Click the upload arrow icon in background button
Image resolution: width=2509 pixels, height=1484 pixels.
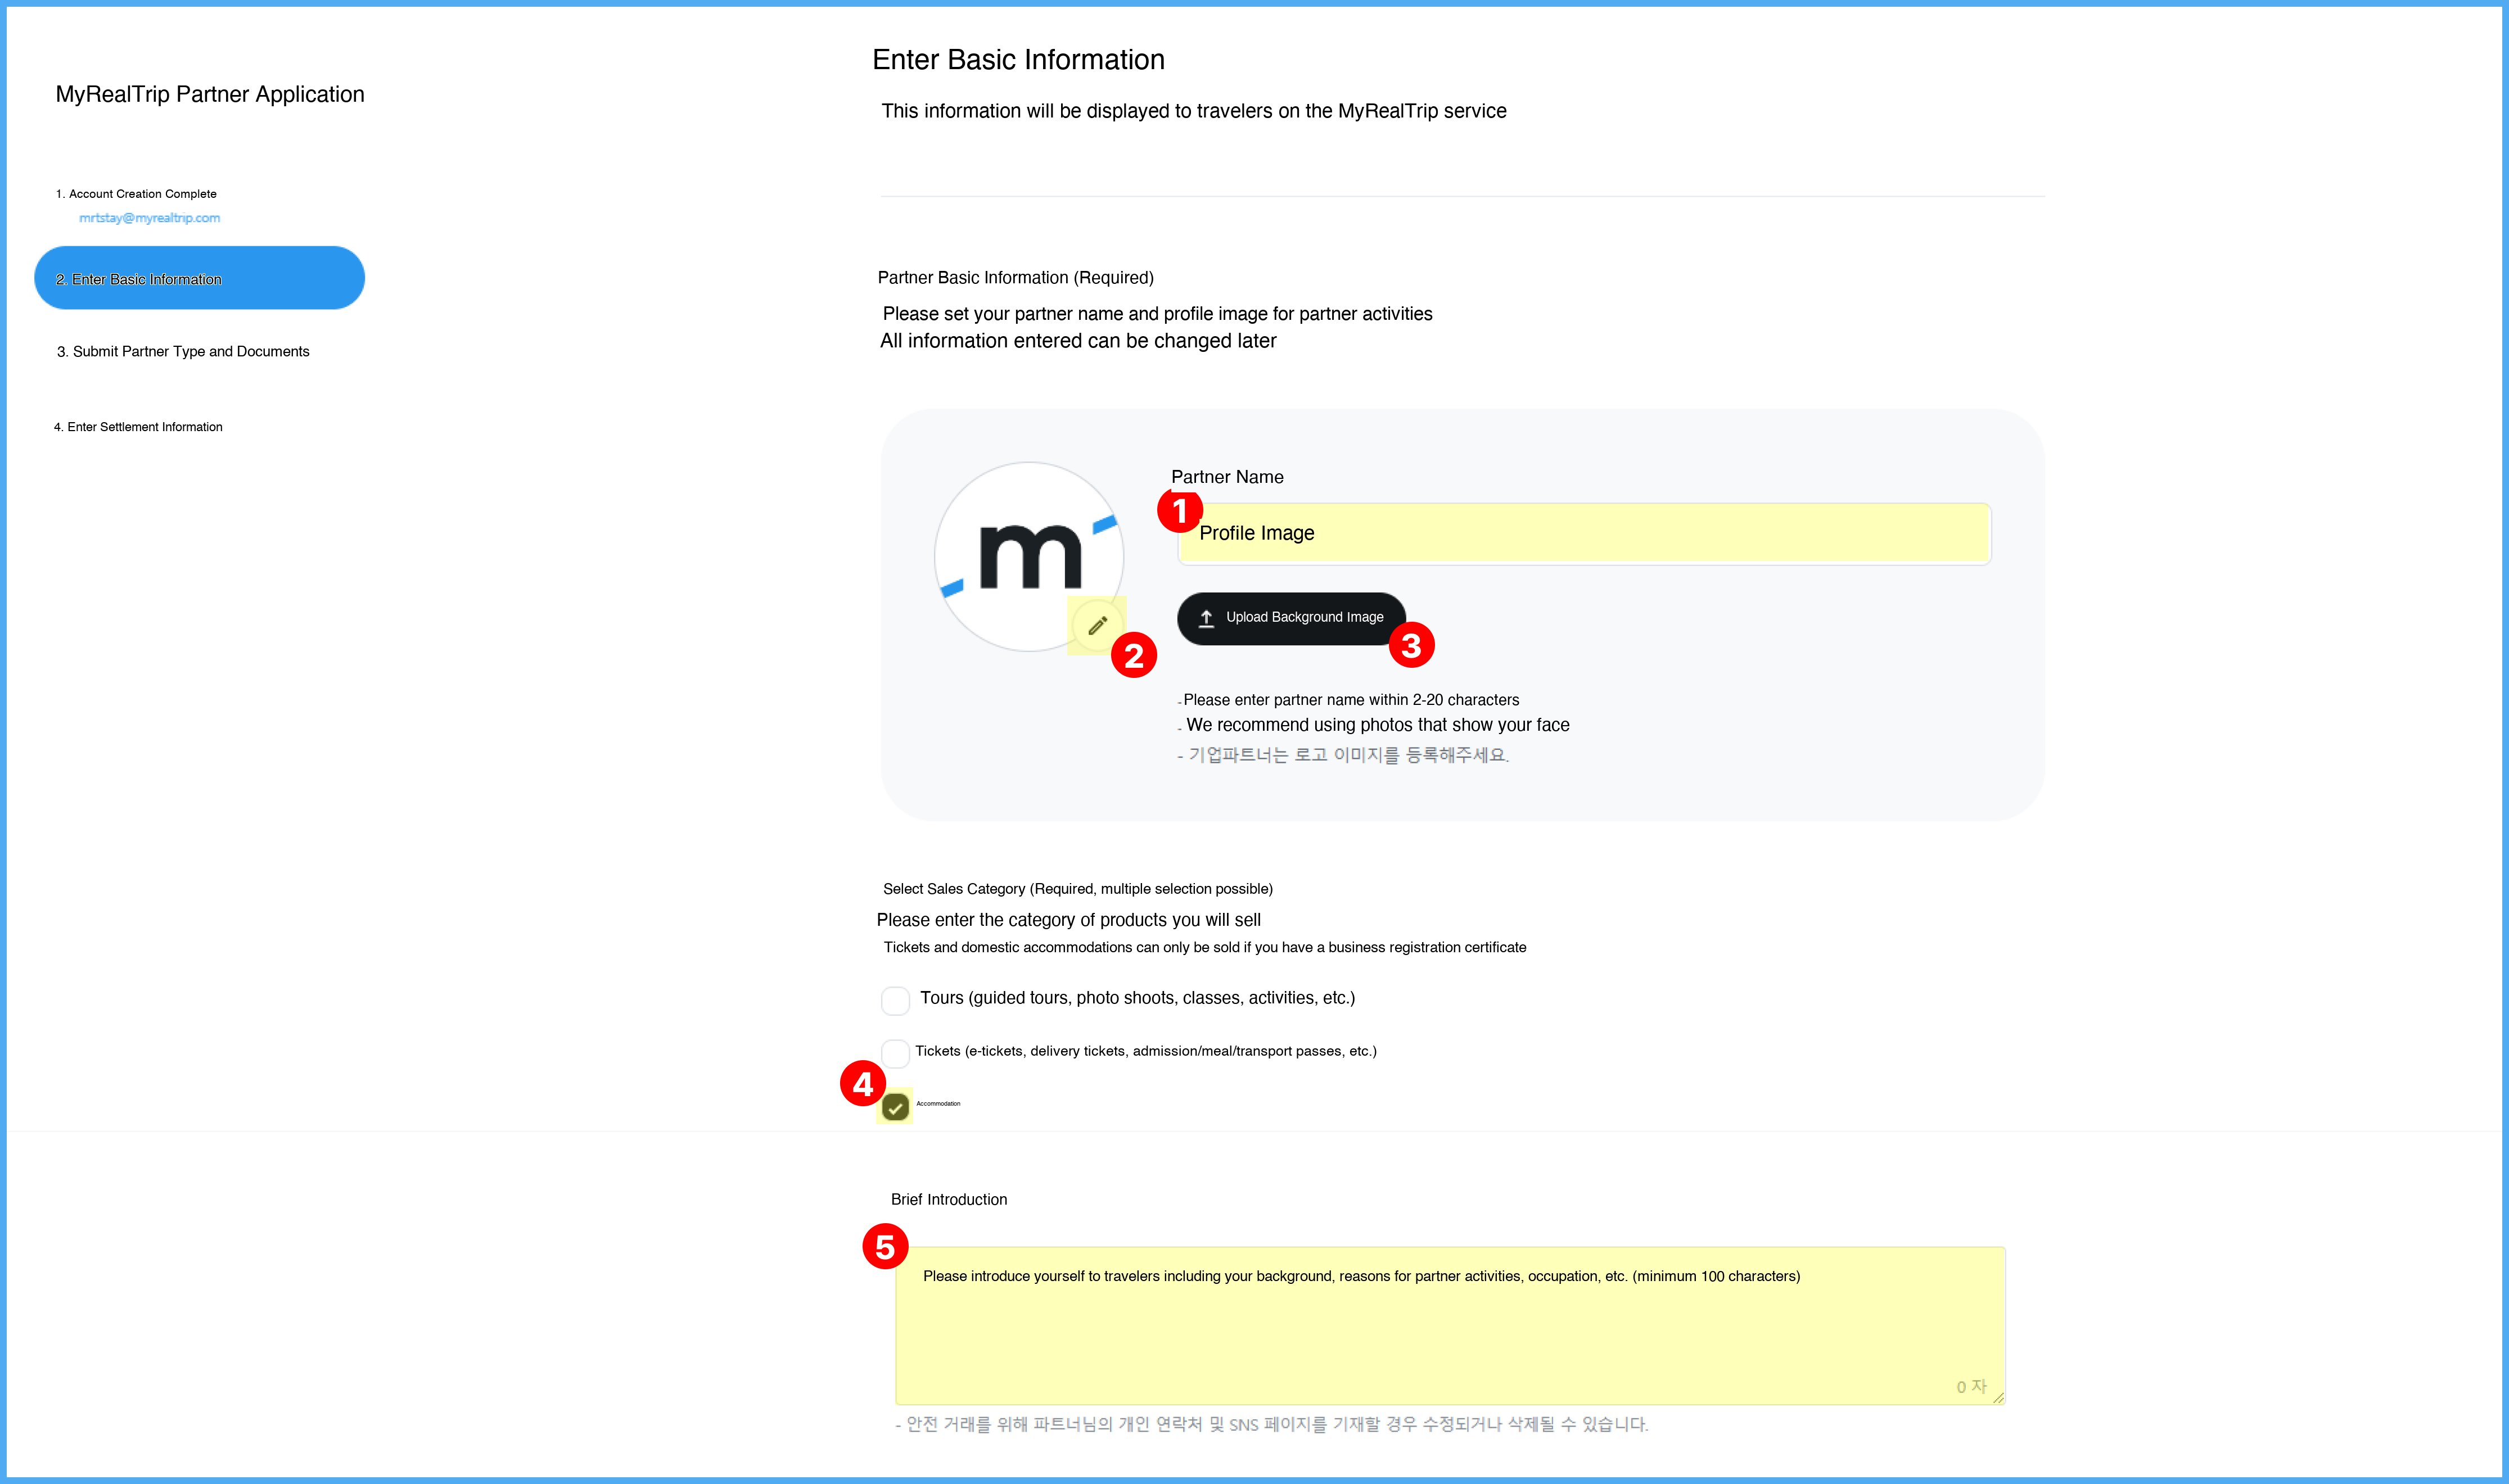1206,618
